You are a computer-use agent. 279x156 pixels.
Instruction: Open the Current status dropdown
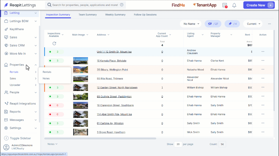coord(253,24)
